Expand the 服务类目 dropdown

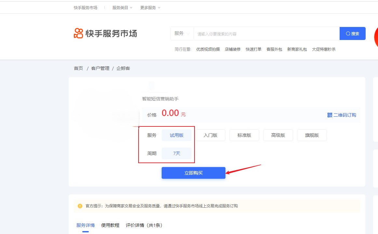(122, 8)
